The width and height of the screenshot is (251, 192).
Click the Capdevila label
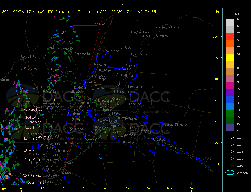click(x=83, y=54)
